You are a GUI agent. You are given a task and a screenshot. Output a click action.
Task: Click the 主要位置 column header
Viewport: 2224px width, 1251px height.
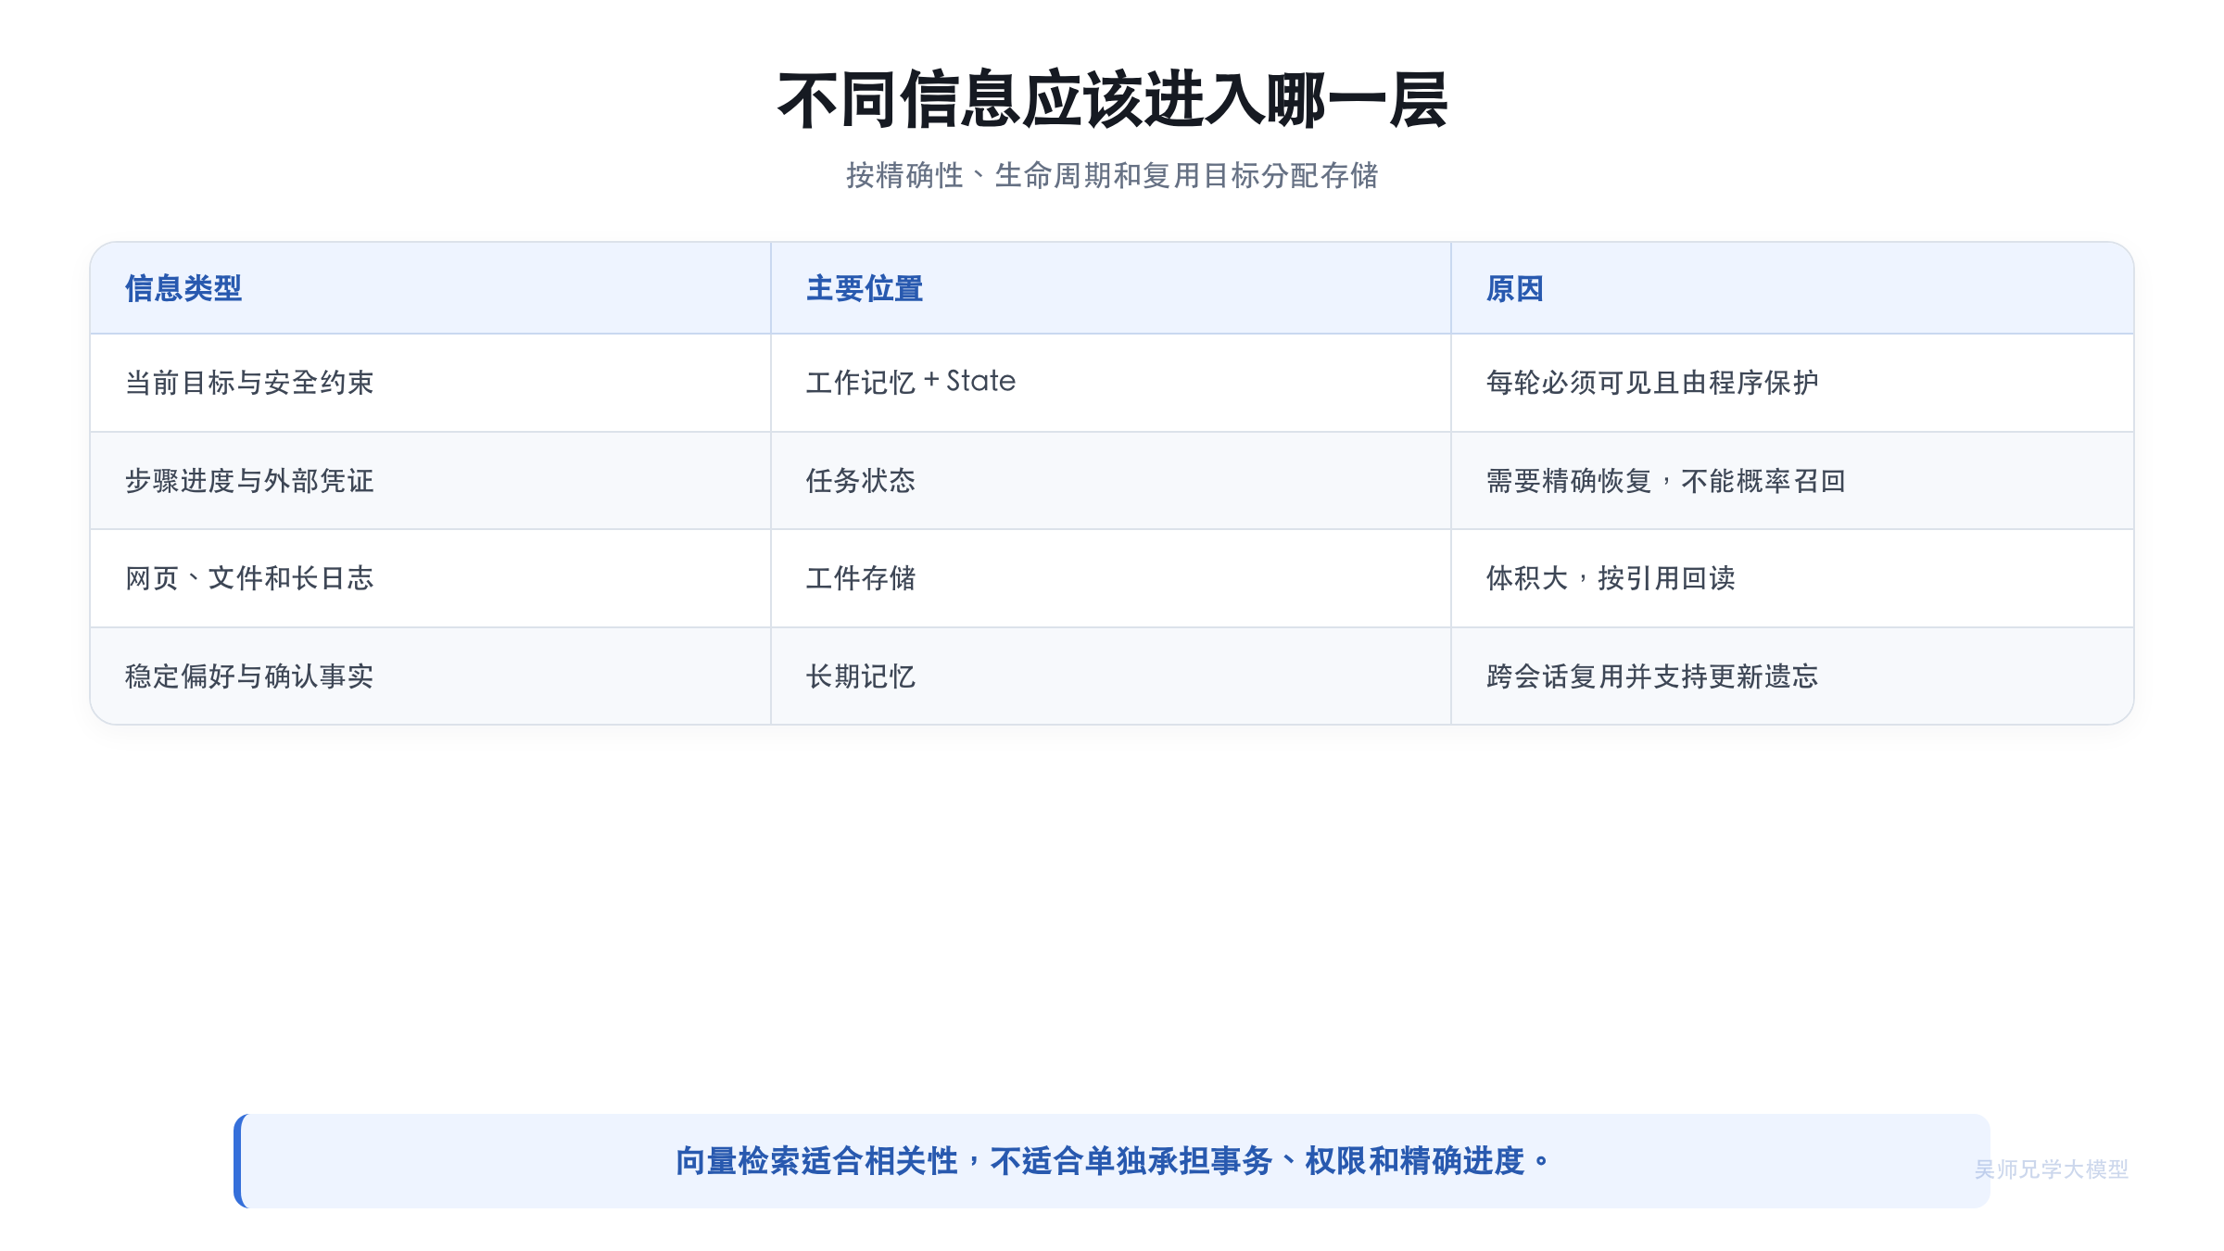(x=1110, y=288)
